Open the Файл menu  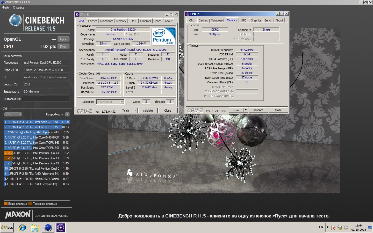coord(6,8)
